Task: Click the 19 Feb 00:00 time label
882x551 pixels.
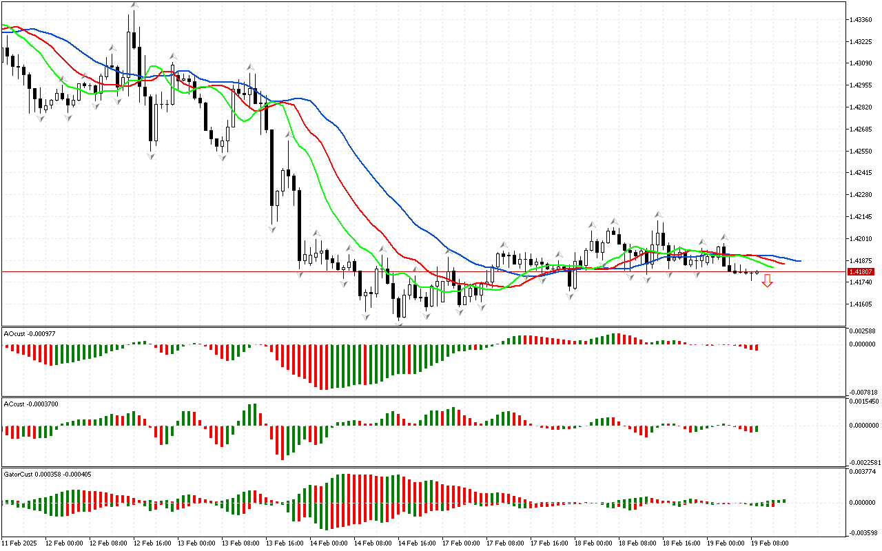Action: pos(726,543)
